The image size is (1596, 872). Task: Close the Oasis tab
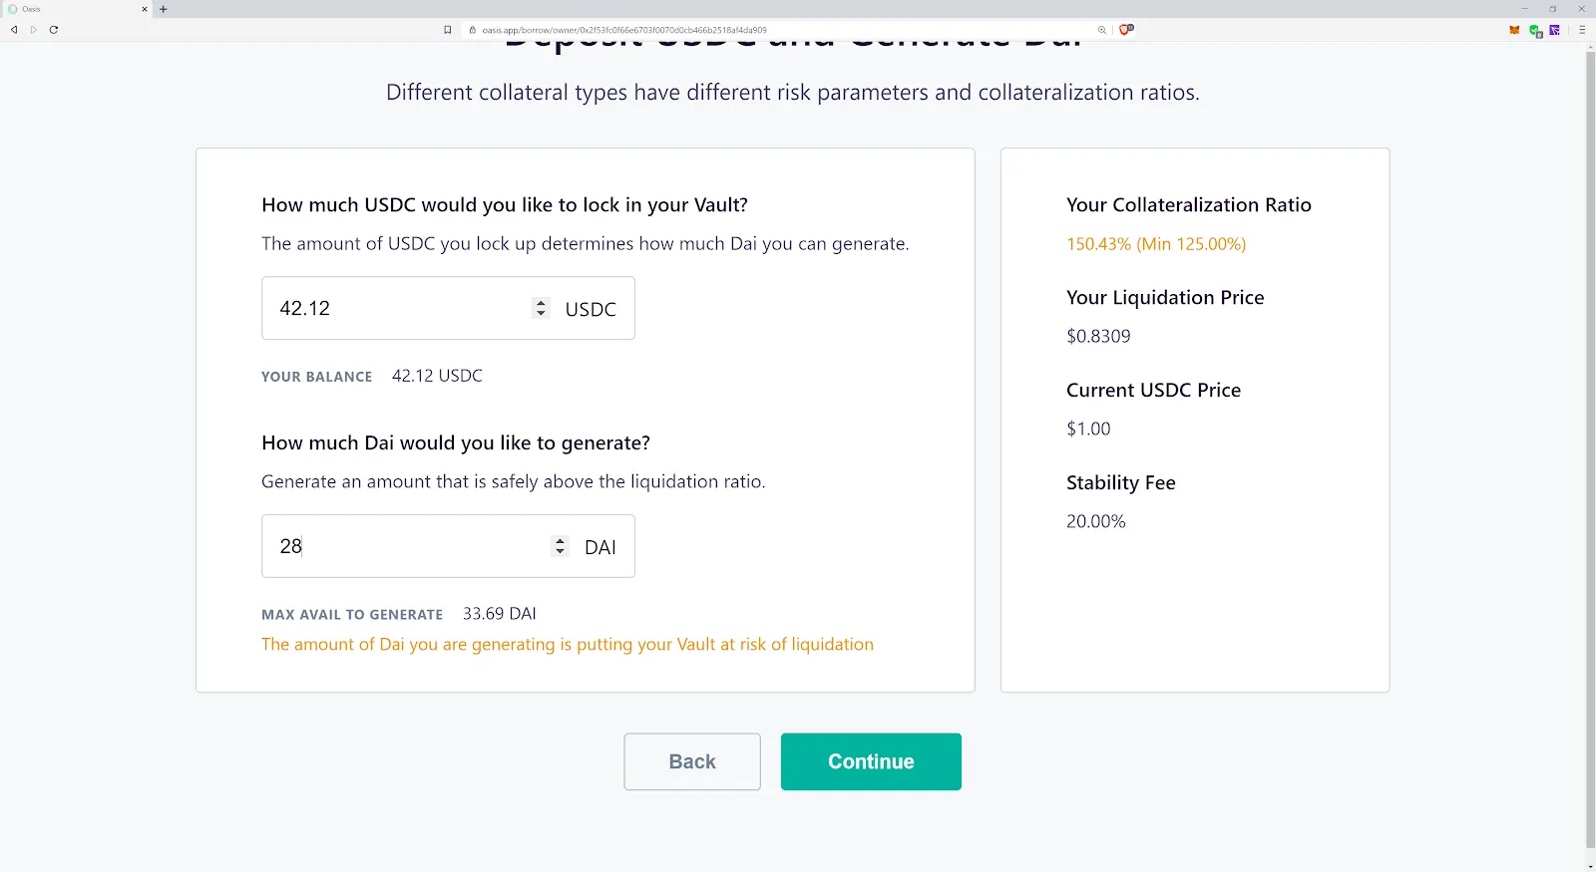coord(145,9)
